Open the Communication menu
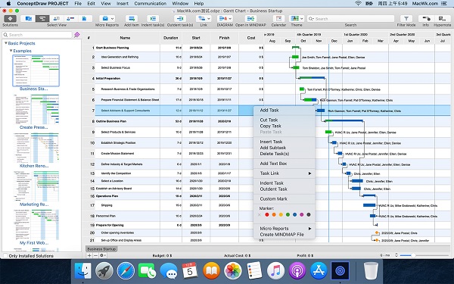Screen dimensions: 454x284 (151, 4)
